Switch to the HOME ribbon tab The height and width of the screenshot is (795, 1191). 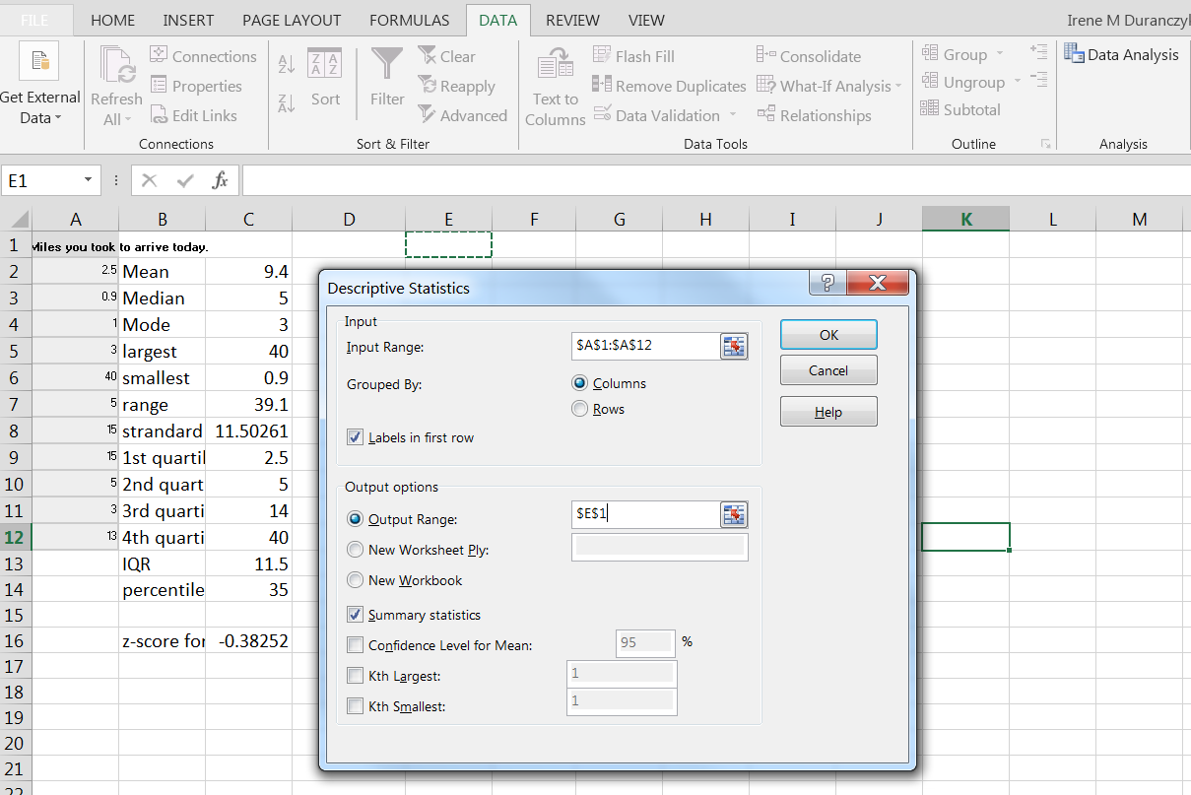112,20
